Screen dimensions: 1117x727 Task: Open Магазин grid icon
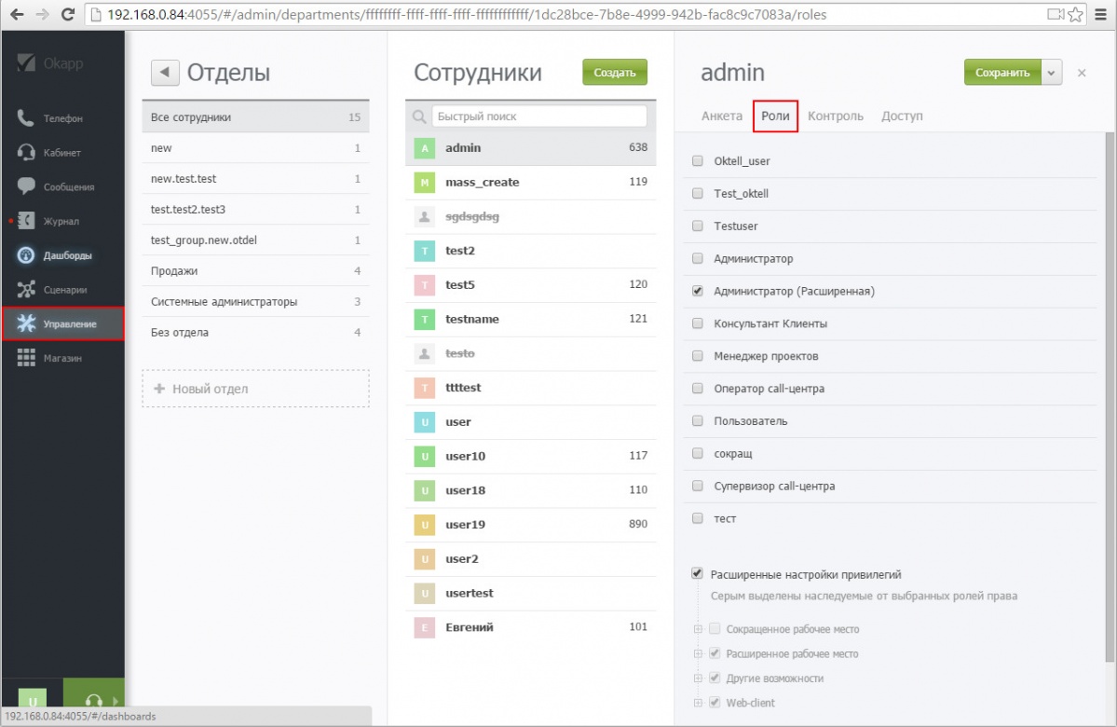point(26,358)
